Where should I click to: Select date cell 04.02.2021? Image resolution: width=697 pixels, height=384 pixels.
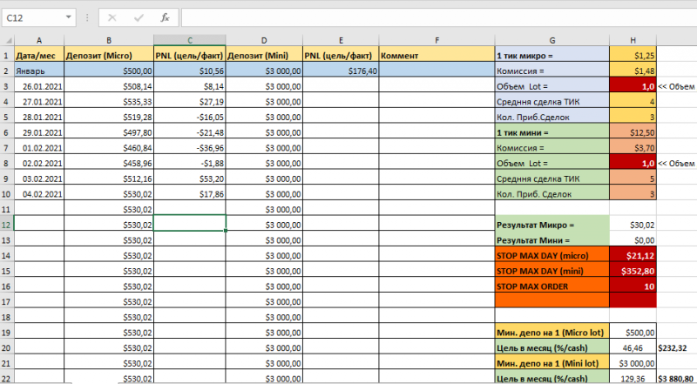(39, 194)
